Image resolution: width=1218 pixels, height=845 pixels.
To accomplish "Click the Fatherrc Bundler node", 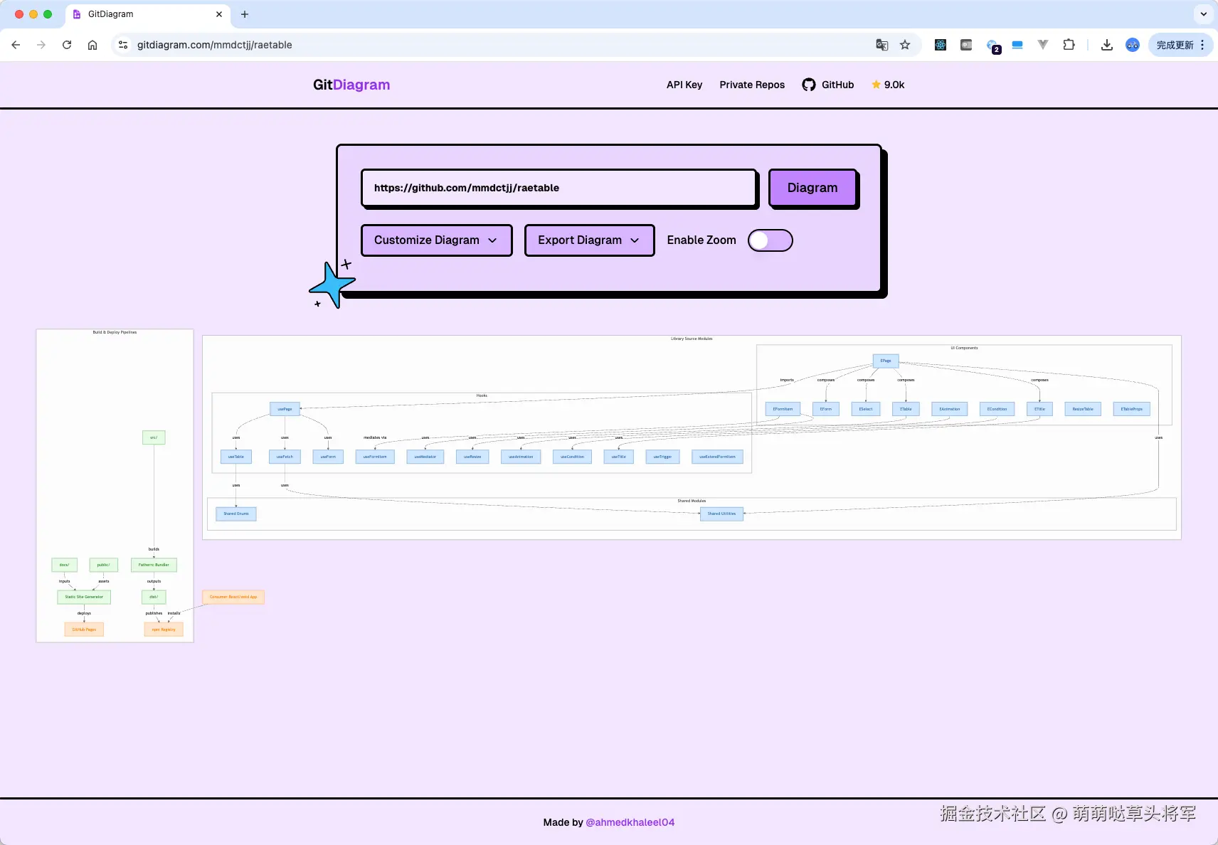I will click(x=154, y=565).
